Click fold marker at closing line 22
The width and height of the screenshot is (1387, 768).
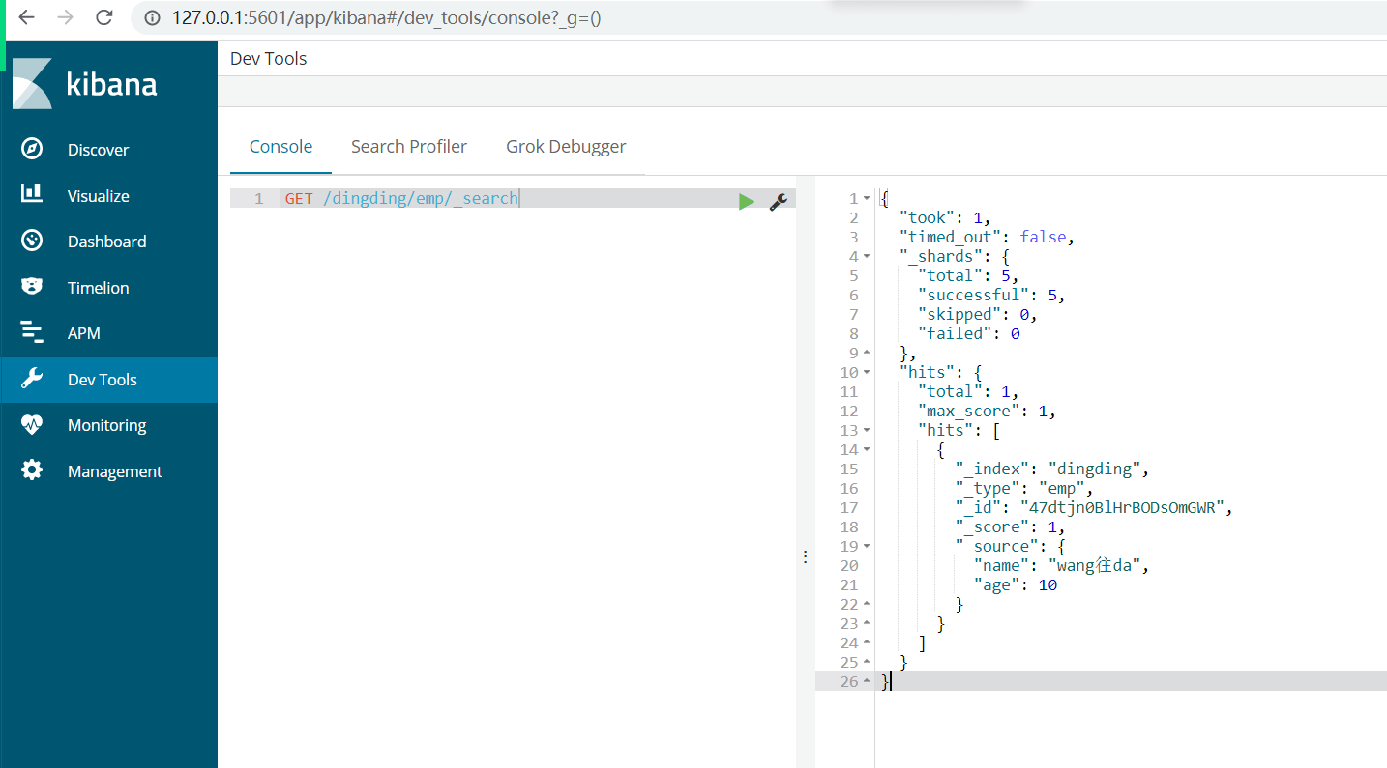click(867, 604)
